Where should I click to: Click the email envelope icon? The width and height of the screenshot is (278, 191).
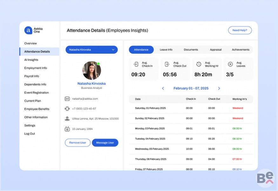point(67,99)
